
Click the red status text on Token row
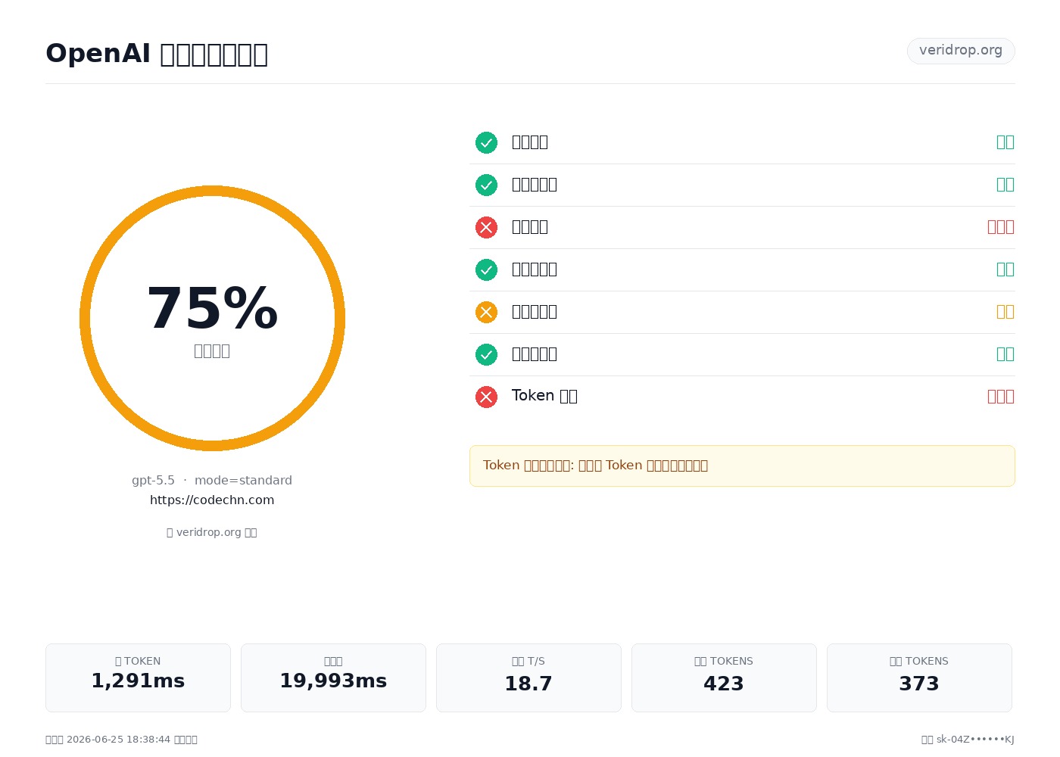coord(1000,397)
